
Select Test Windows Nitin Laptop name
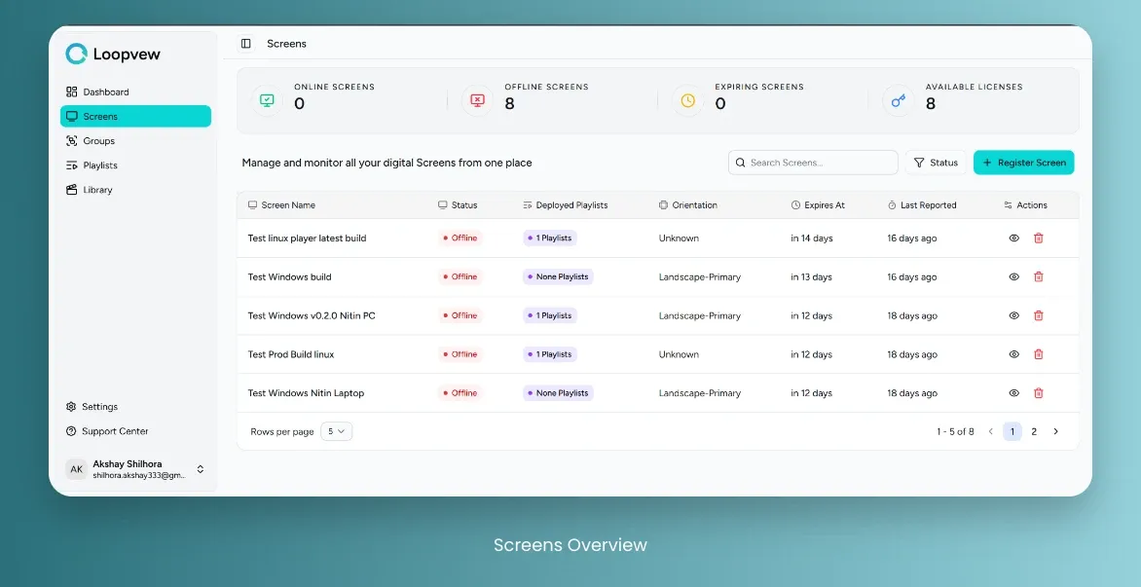[x=306, y=392]
